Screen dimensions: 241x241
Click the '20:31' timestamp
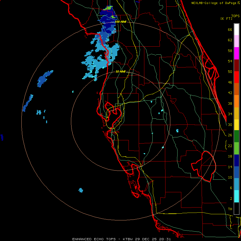click(x=165, y=239)
